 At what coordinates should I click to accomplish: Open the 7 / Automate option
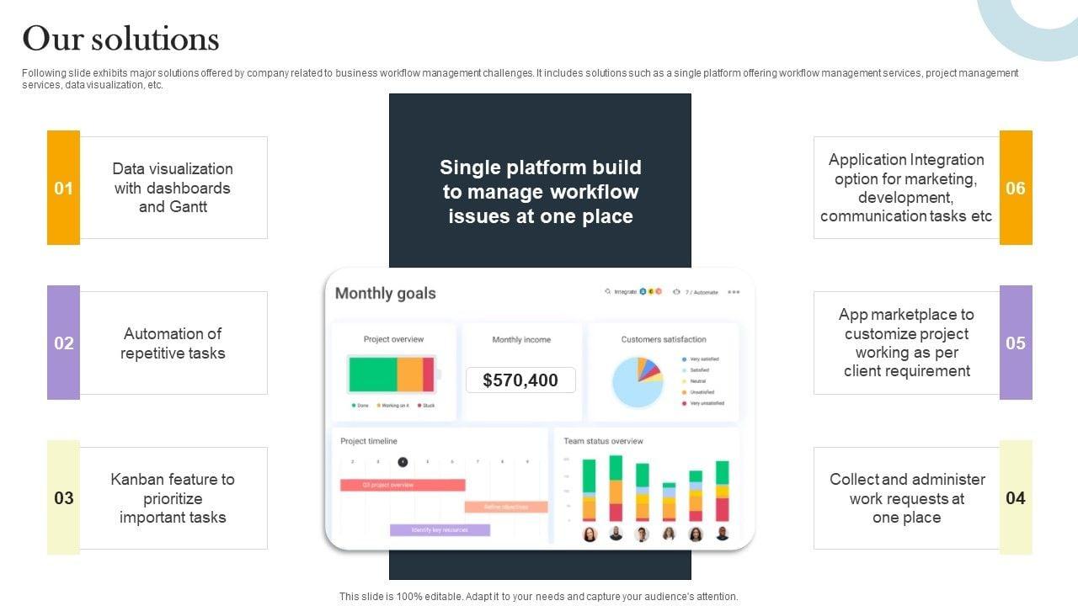[702, 292]
